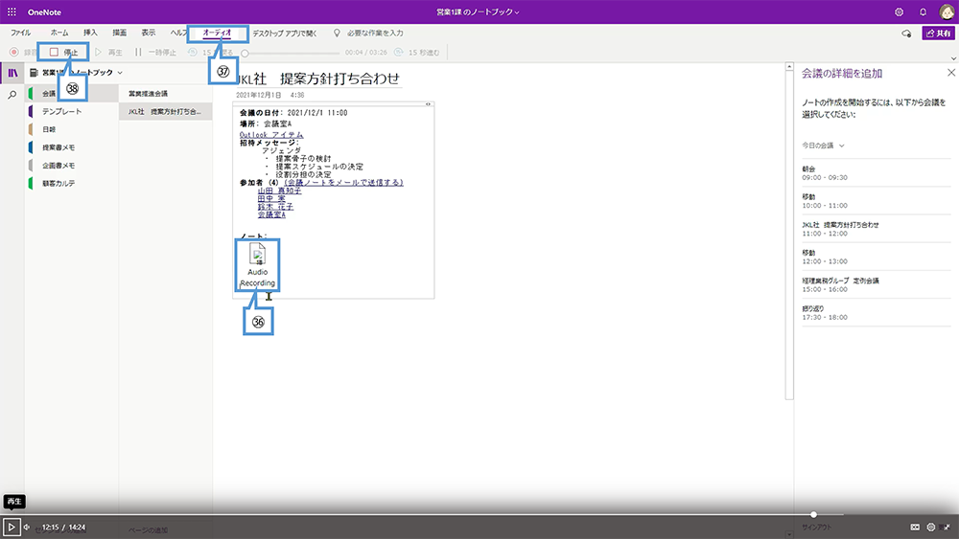The image size is (959, 539).
Task: Open the 山田 真知子 attendee link
Action: (279, 191)
